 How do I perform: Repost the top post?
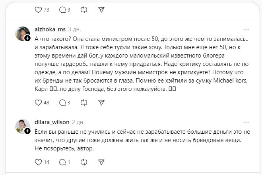(x=84, y=9)
